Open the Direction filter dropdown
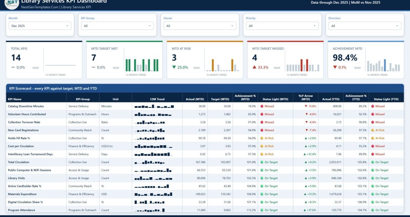The height and width of the screenshot is (217, 410). tap(365, 26)
